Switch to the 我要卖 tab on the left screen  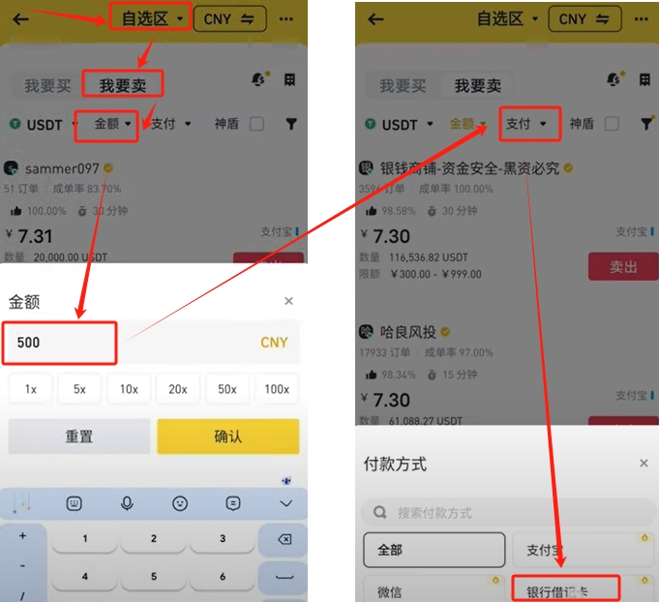123,86
